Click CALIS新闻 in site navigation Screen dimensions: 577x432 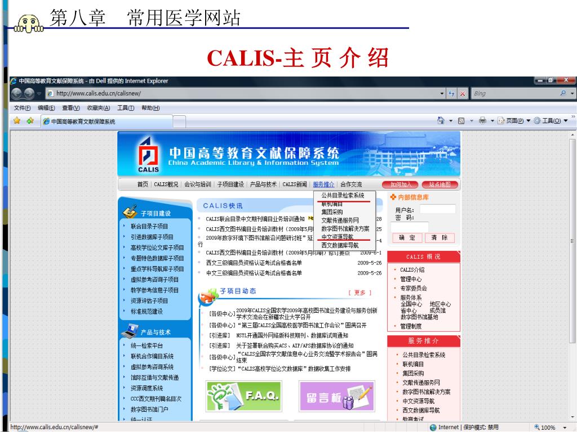294,184
